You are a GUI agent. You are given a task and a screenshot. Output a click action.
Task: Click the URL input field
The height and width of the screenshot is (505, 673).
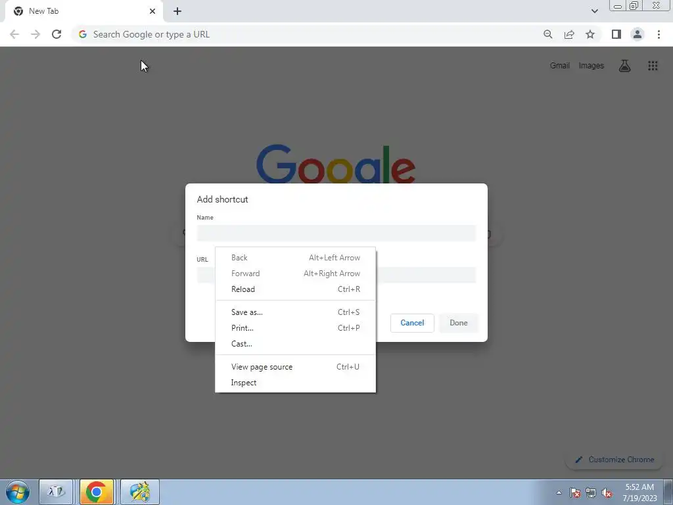[336, 275]
